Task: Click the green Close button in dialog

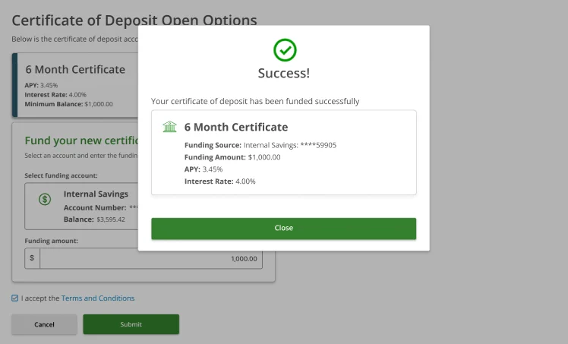Action: tap(284, 229)
